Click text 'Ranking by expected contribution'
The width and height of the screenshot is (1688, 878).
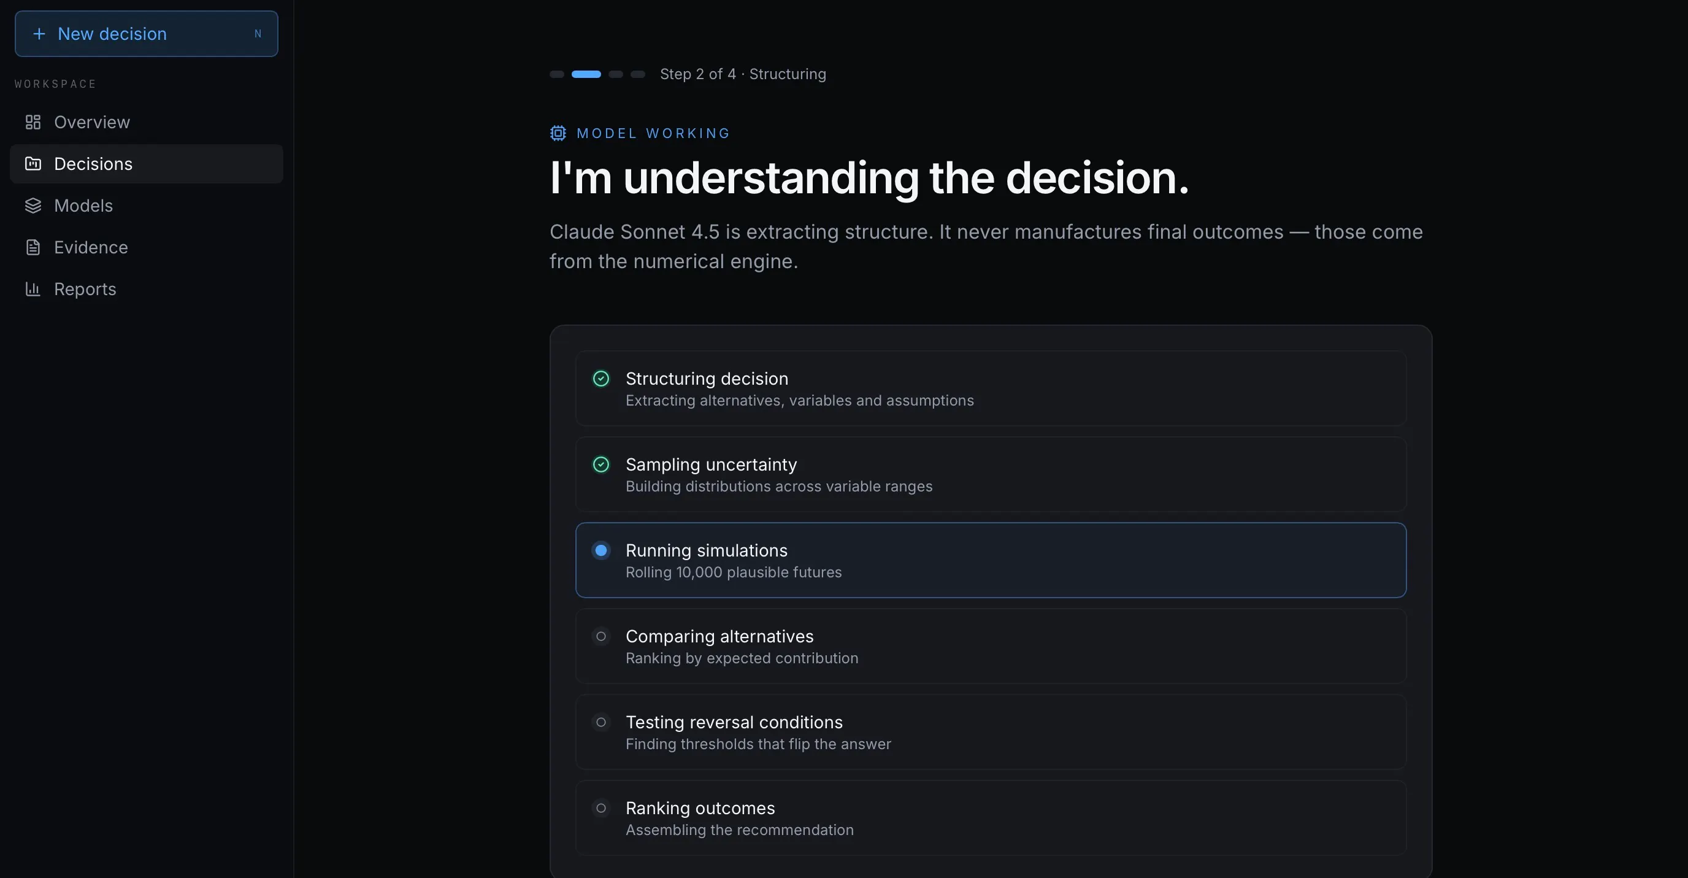(x=742, y=658)
